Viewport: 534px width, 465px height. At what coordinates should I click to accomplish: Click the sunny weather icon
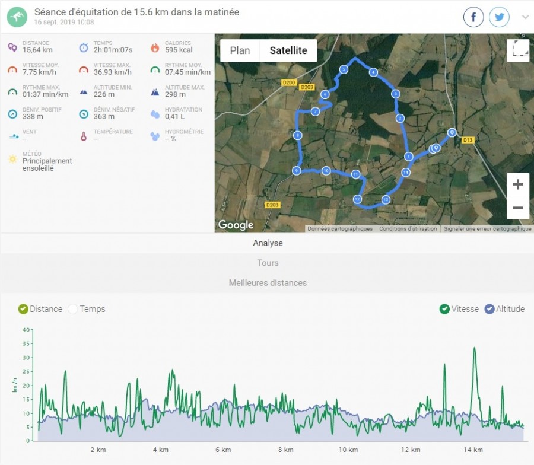click(x=12, y=159)
